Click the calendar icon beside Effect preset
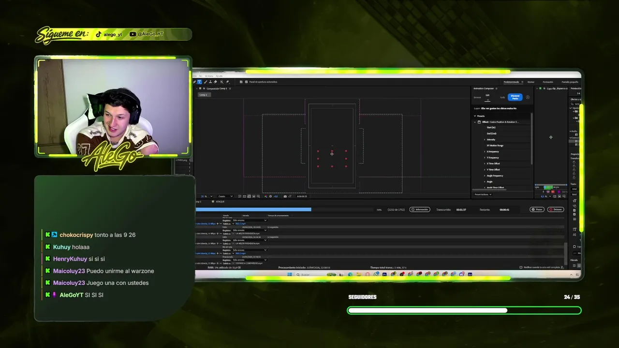 [x=479, y=122]
